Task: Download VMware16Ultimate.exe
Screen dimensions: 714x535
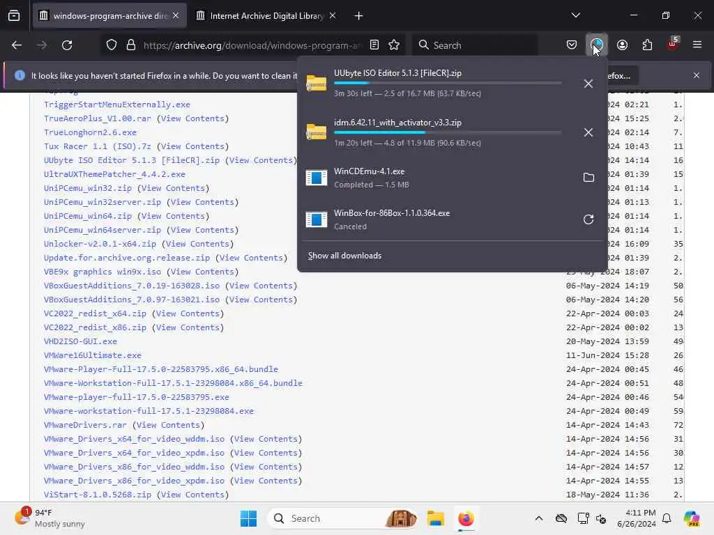Action: coord(93,355)
